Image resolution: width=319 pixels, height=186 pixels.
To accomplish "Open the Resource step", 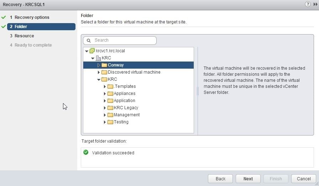I will pyautogui.click(x=24, y=36).
